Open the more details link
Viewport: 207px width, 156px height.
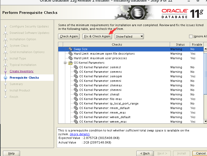80,134
